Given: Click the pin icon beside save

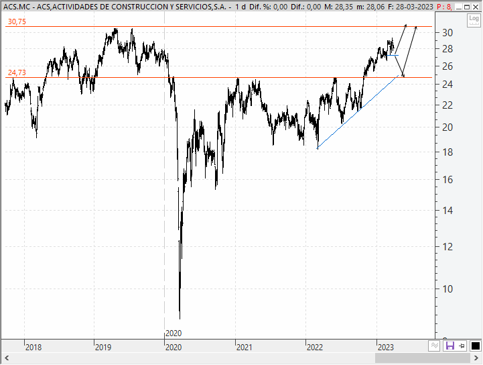Looking at the screenshot, I should coord(462,346).
